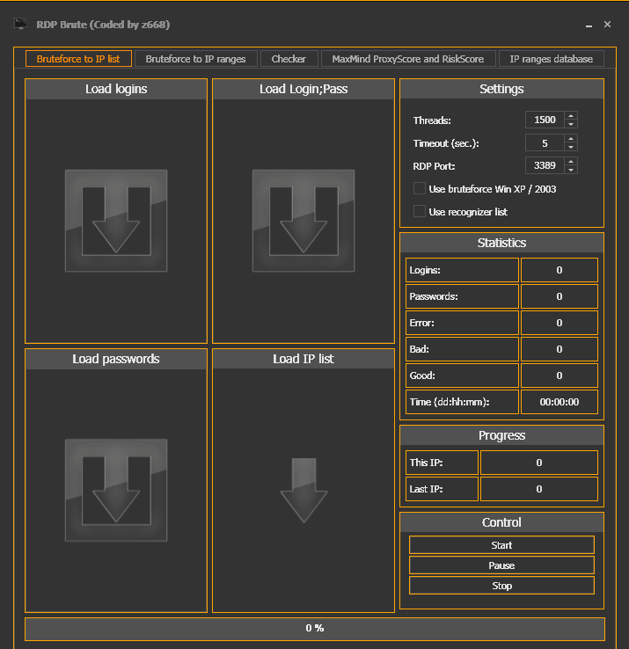
Task: Increase Threads value with the up arrow
Action: [x=571, y=116]
